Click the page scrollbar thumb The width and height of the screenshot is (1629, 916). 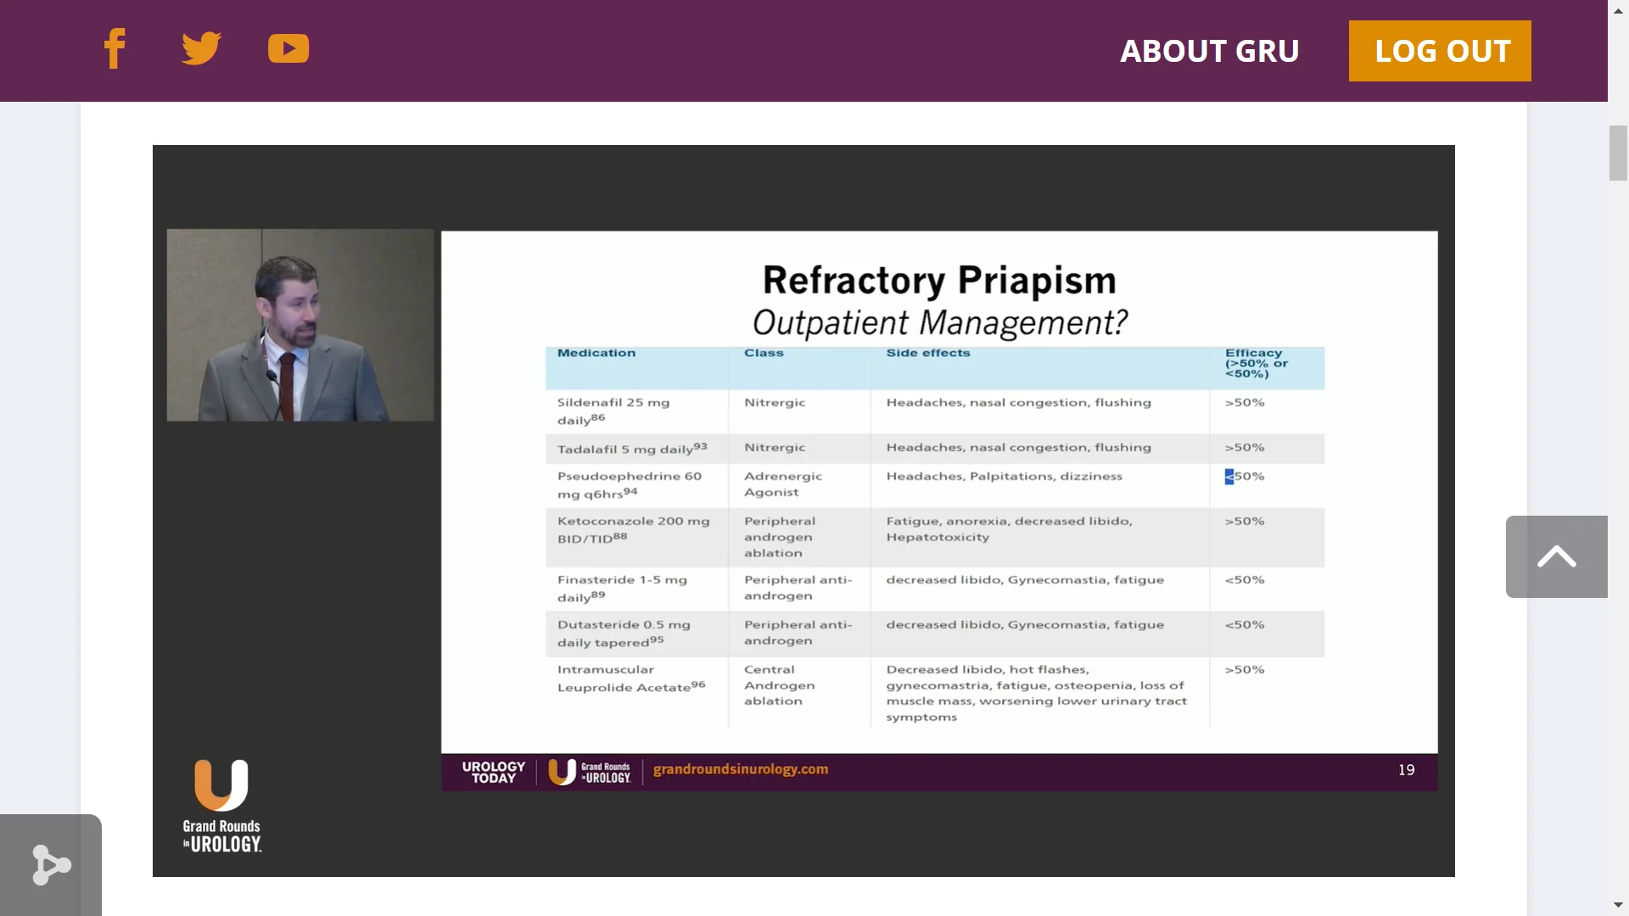pyautogui.click(x=1618, y=153)
